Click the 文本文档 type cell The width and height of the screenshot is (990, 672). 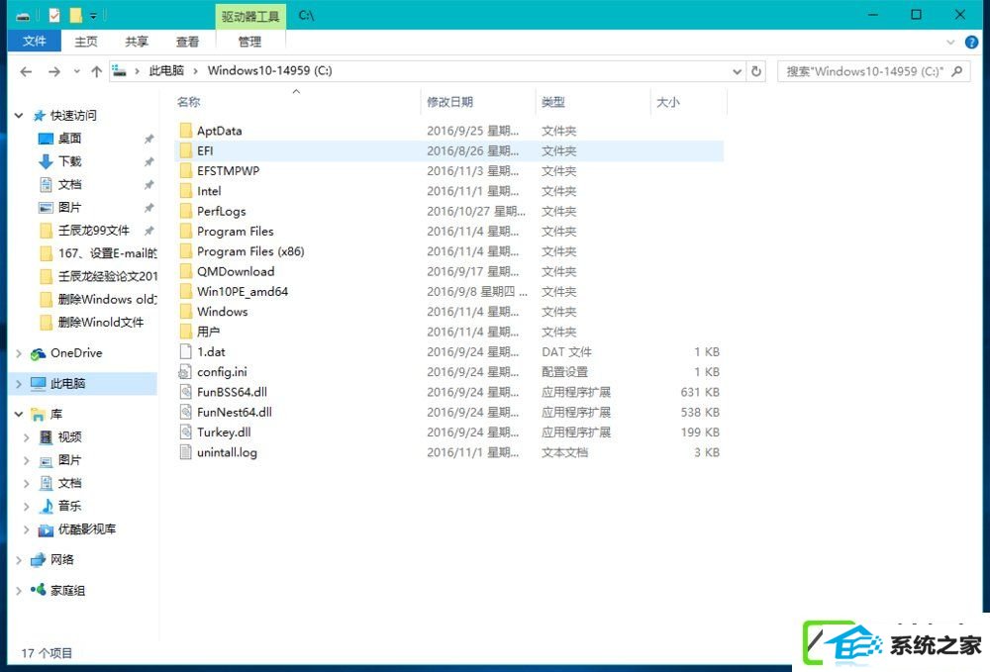[x=564, y=452]
